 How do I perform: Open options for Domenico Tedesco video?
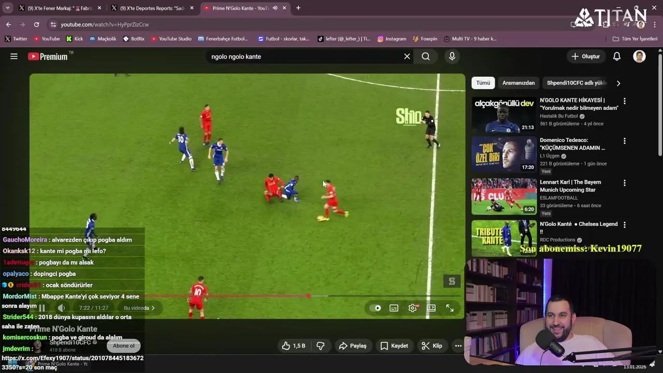tap(624, 141)
